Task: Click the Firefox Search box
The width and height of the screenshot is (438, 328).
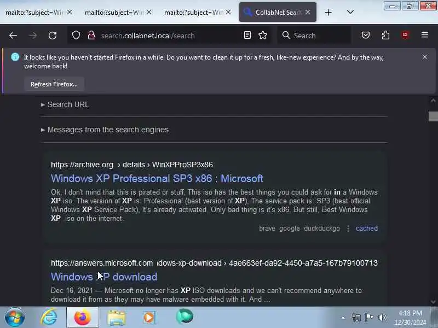Action: [314, 36]
